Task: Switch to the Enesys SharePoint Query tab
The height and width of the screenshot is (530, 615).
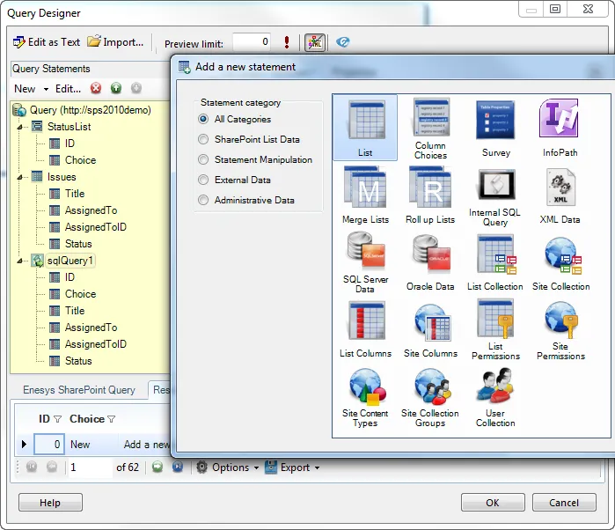Action: (x=78, y=390)
